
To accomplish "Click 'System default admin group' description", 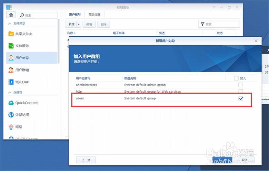I will [145, 85].
